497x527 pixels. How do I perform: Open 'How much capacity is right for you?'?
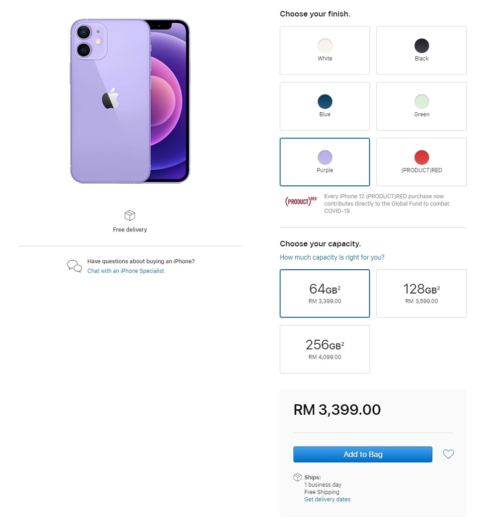click(x=332, y=257)
